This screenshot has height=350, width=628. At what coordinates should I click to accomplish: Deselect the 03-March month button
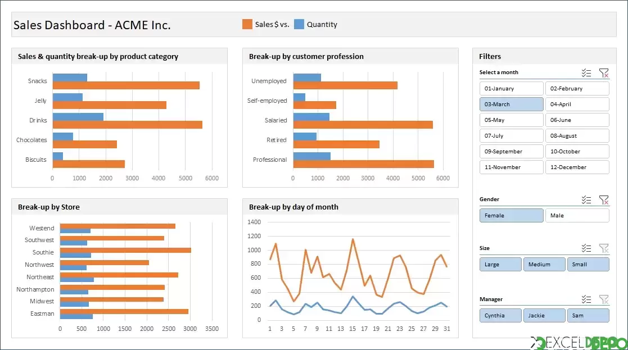tap(512, 104)
